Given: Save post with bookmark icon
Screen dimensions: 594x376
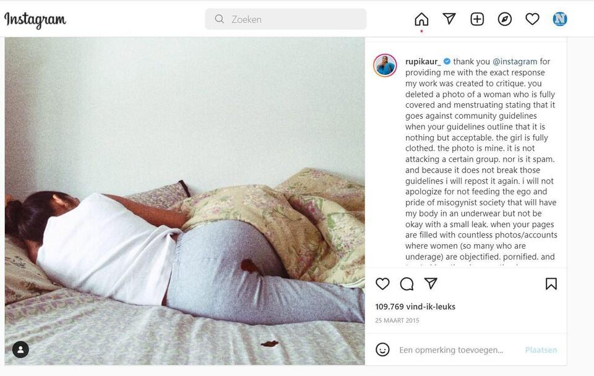Looking at the screenshot, I should point(551,284).
